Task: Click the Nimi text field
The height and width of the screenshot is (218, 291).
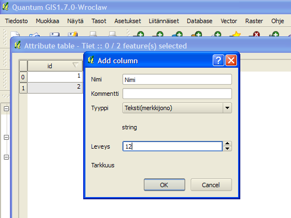Action: tap(177, 79)
